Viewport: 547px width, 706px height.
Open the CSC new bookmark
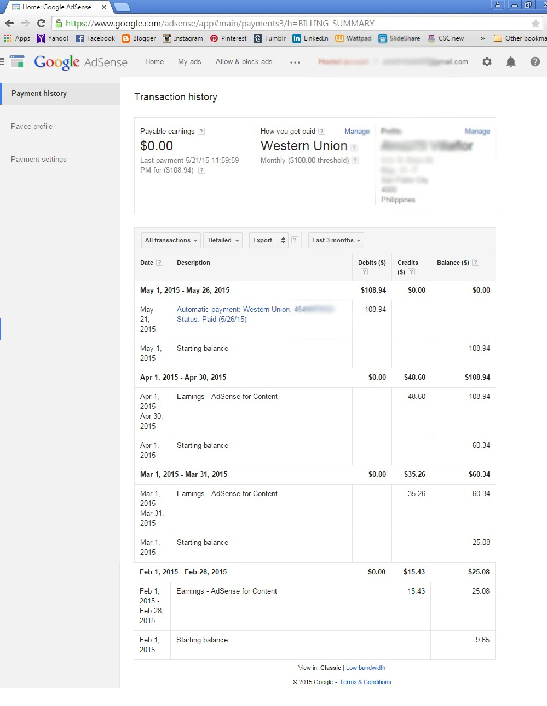(x=445, y=38)
